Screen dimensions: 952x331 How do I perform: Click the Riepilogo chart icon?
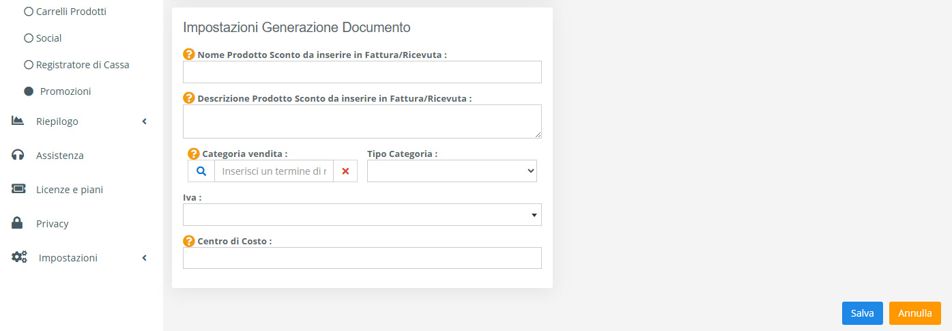point(18,121)
